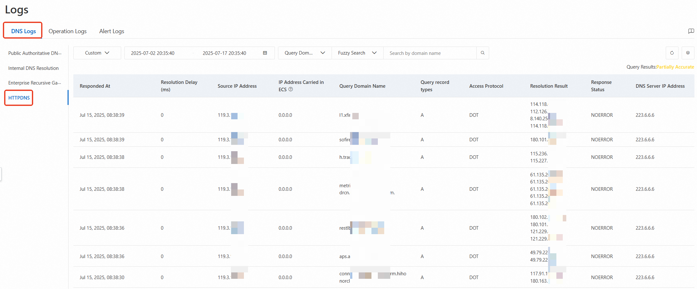Switch to the DNS Logs tab

pos(24,31)
